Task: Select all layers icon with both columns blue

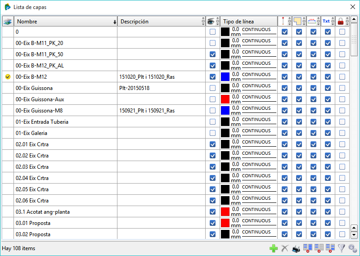Action: pos(308,248)
